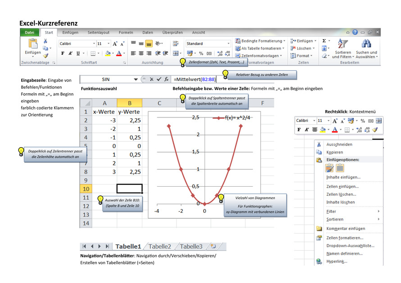Open the Sortieren und Filtern dropdown
Screen dimensions: 401x283
pyautogui.click(x=343, y=48)
